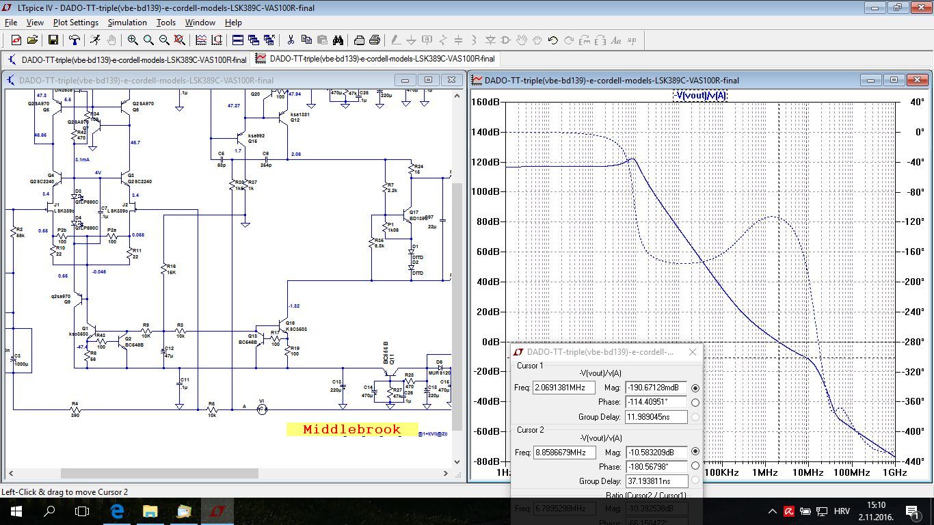The height and width of the screenshot is (525, 934).
Task: Cascade the windows toolbar icon
Action: click(x=254, y=40)
